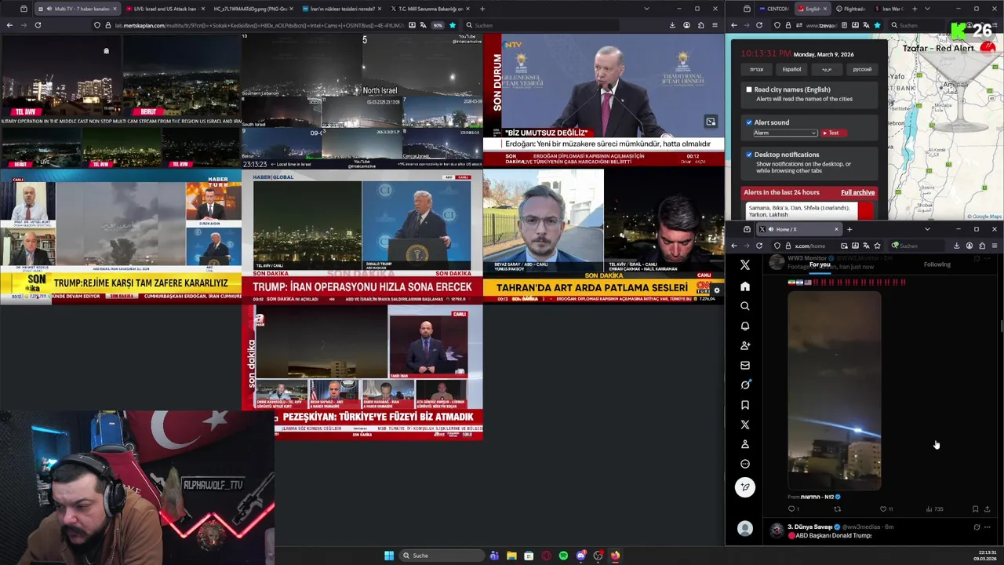Click the Windows Start button
Viewport: 1004px width, 565px height.
[x=389, y=556]
